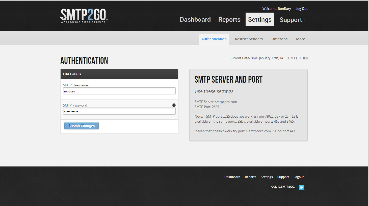
Task: Open the More tab
Action: pos(301,39)
